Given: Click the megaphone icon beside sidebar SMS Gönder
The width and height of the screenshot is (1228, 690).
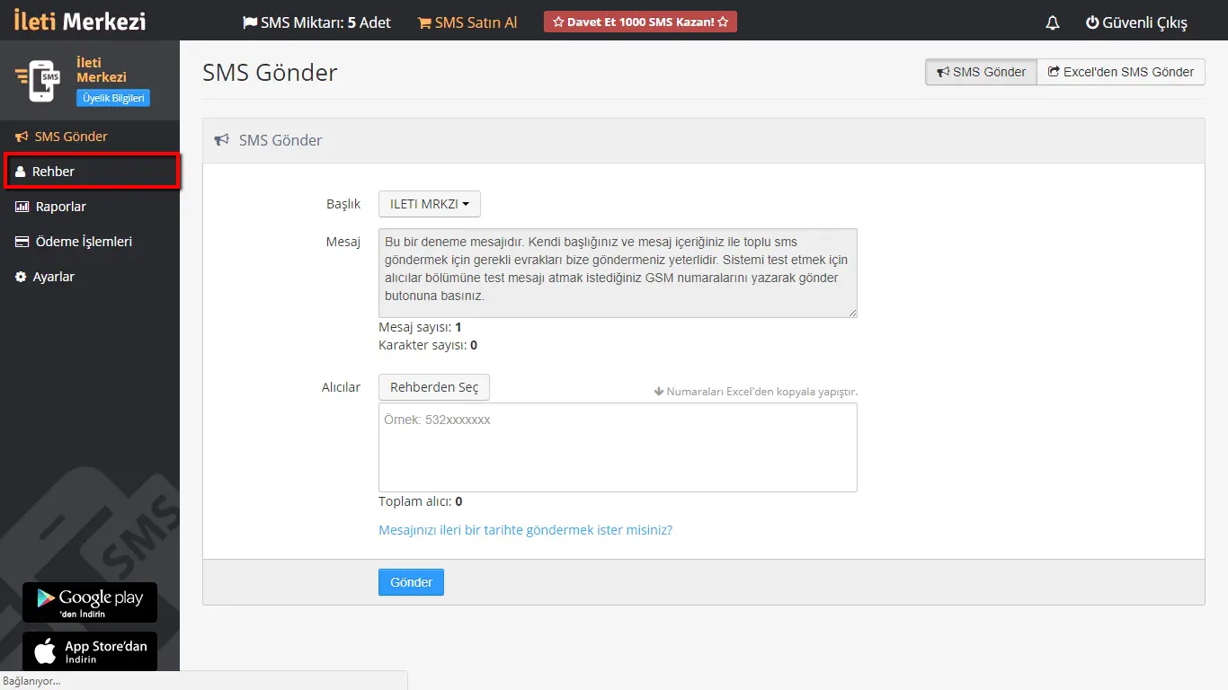Looking at the screenshot, I should click(22, 137).
